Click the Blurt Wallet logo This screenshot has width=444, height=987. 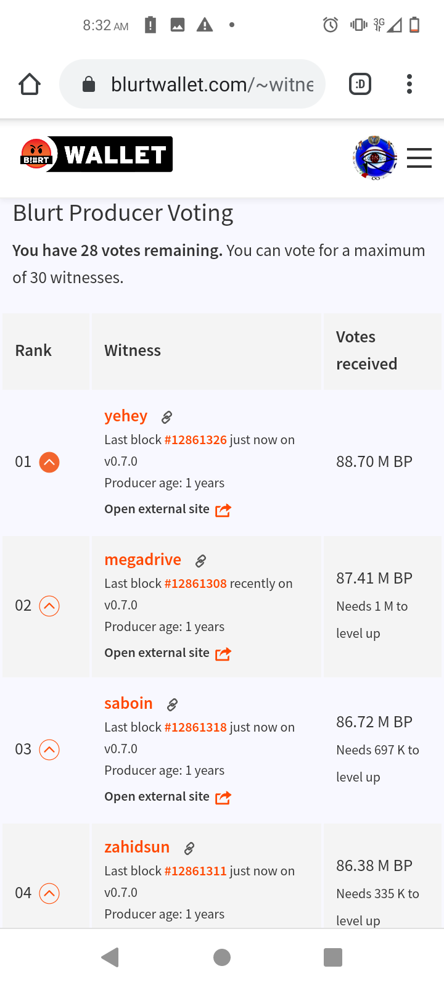(x=96, y=154)
